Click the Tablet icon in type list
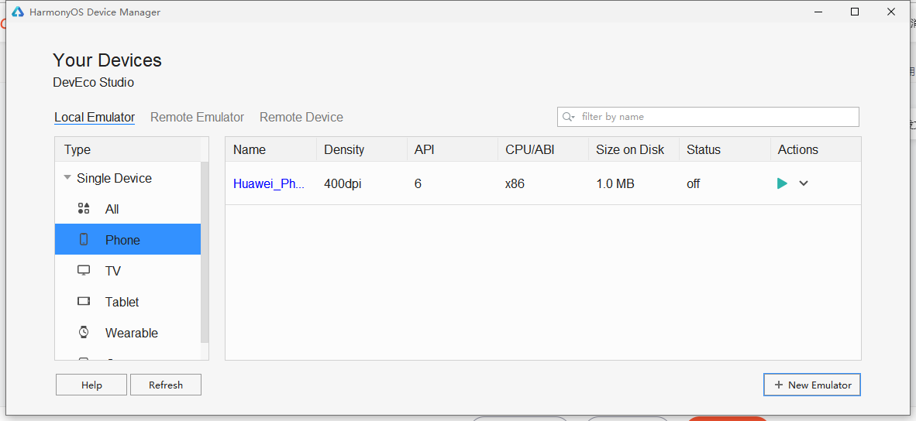The height and width of the screenshot is (421, 916). pos(84,302)
